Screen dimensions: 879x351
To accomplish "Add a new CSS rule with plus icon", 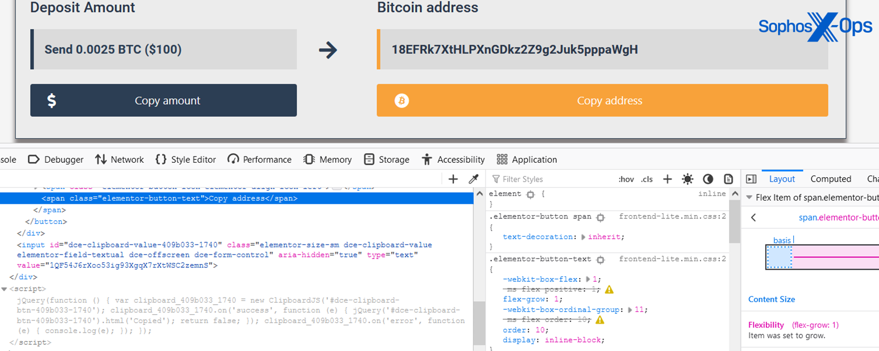I will 667,179.
